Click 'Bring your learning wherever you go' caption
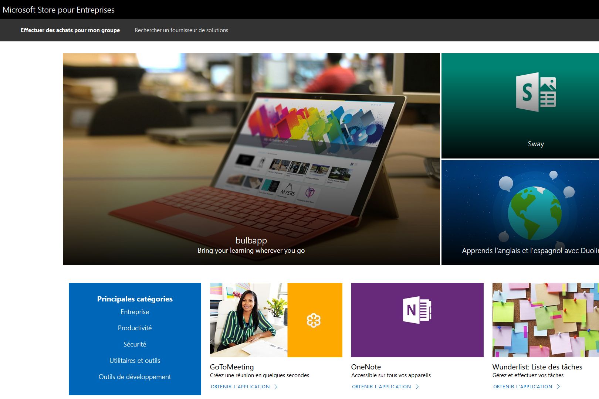Image resolution: width=599 pixels, height=399 pixels. pyautogui.click(x=251, y=250)
